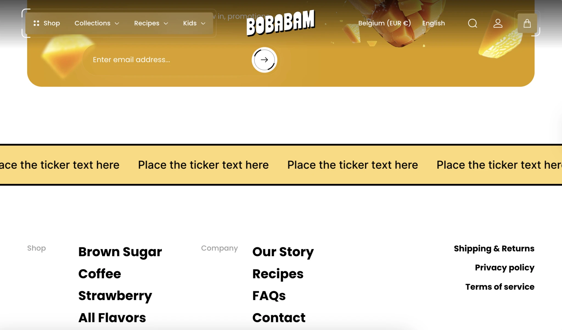
Task: Open the search icon in header
Action: tap(472, 23)
